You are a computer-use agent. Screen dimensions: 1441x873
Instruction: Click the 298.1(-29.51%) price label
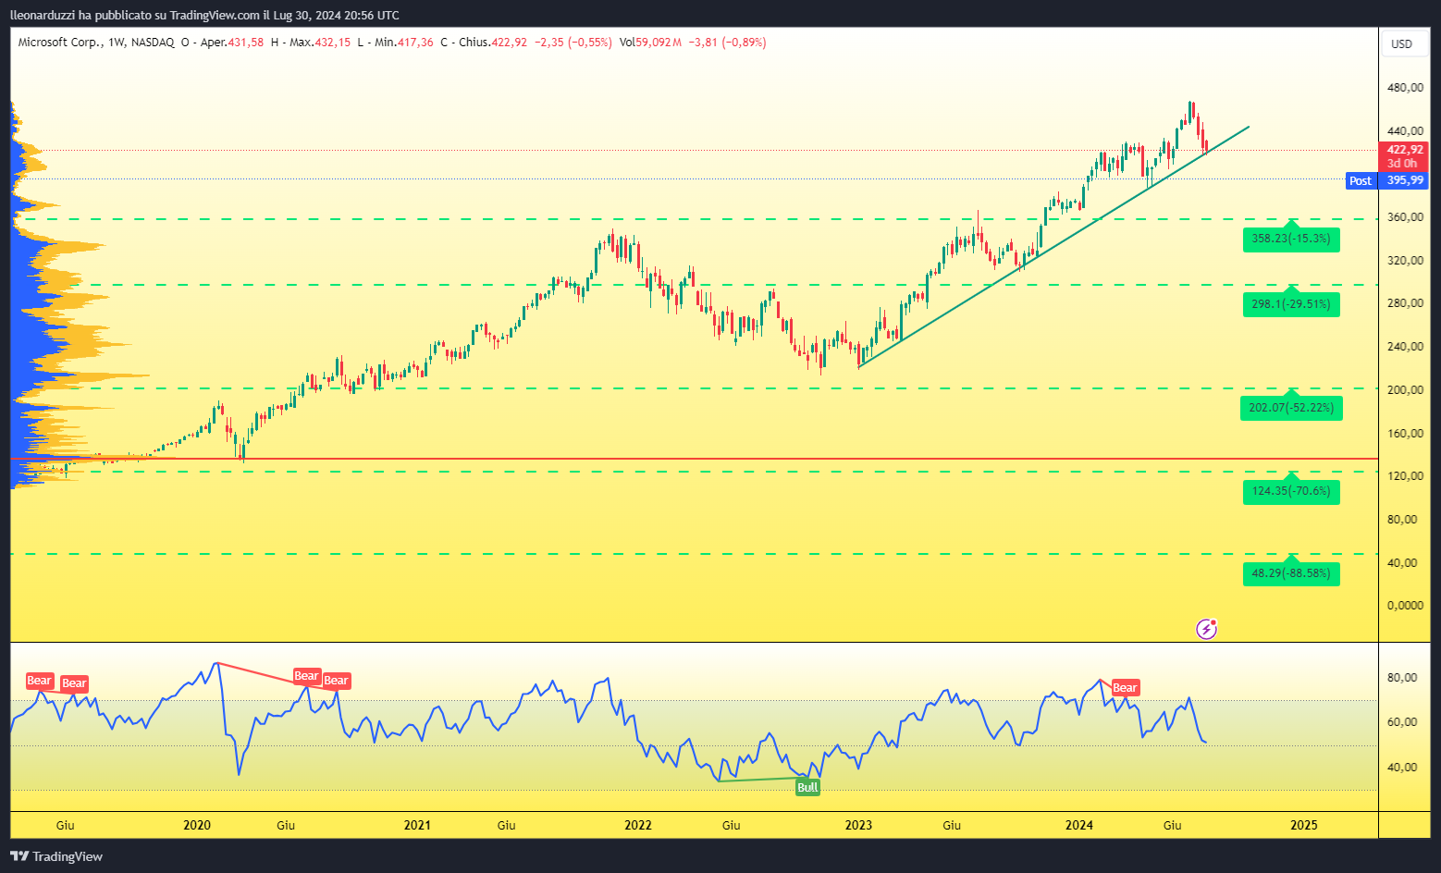[x=1290, y=304]
